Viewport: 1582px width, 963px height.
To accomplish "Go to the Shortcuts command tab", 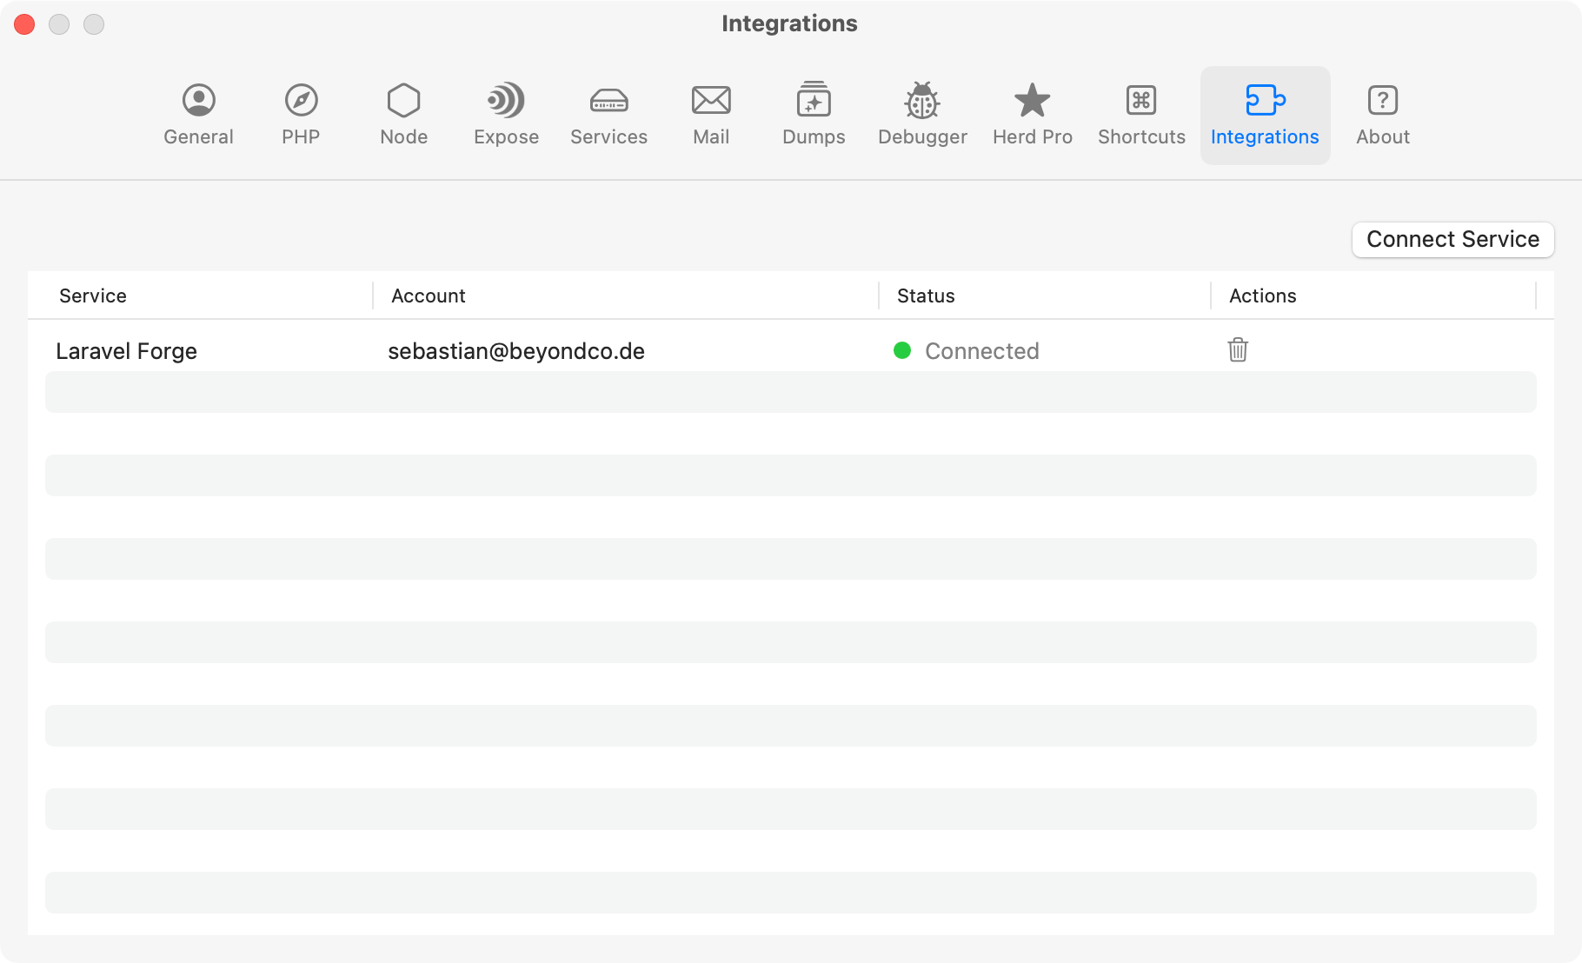I will point(1141,115).
